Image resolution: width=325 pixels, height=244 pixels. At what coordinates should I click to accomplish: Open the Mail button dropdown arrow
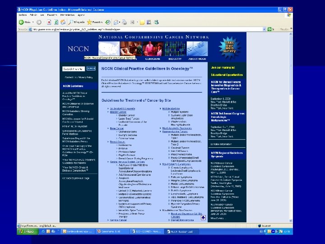120,22
